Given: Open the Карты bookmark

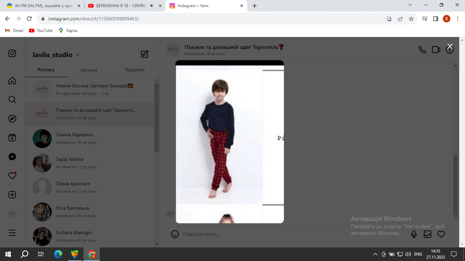Looking at the screenshot, I should (68, 31).
